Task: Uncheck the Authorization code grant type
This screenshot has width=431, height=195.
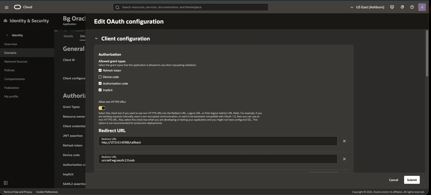Action: (x=100, y=83)
